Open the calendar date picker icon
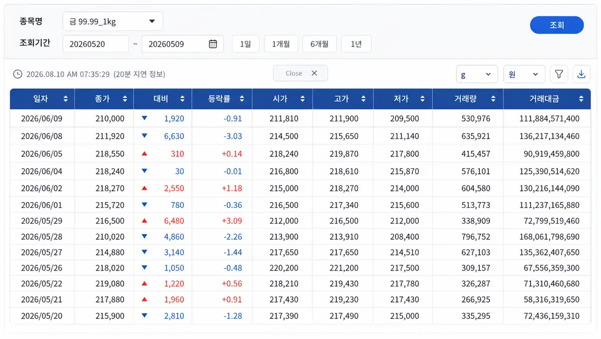601x339 pixels. [x=213, y=44]
